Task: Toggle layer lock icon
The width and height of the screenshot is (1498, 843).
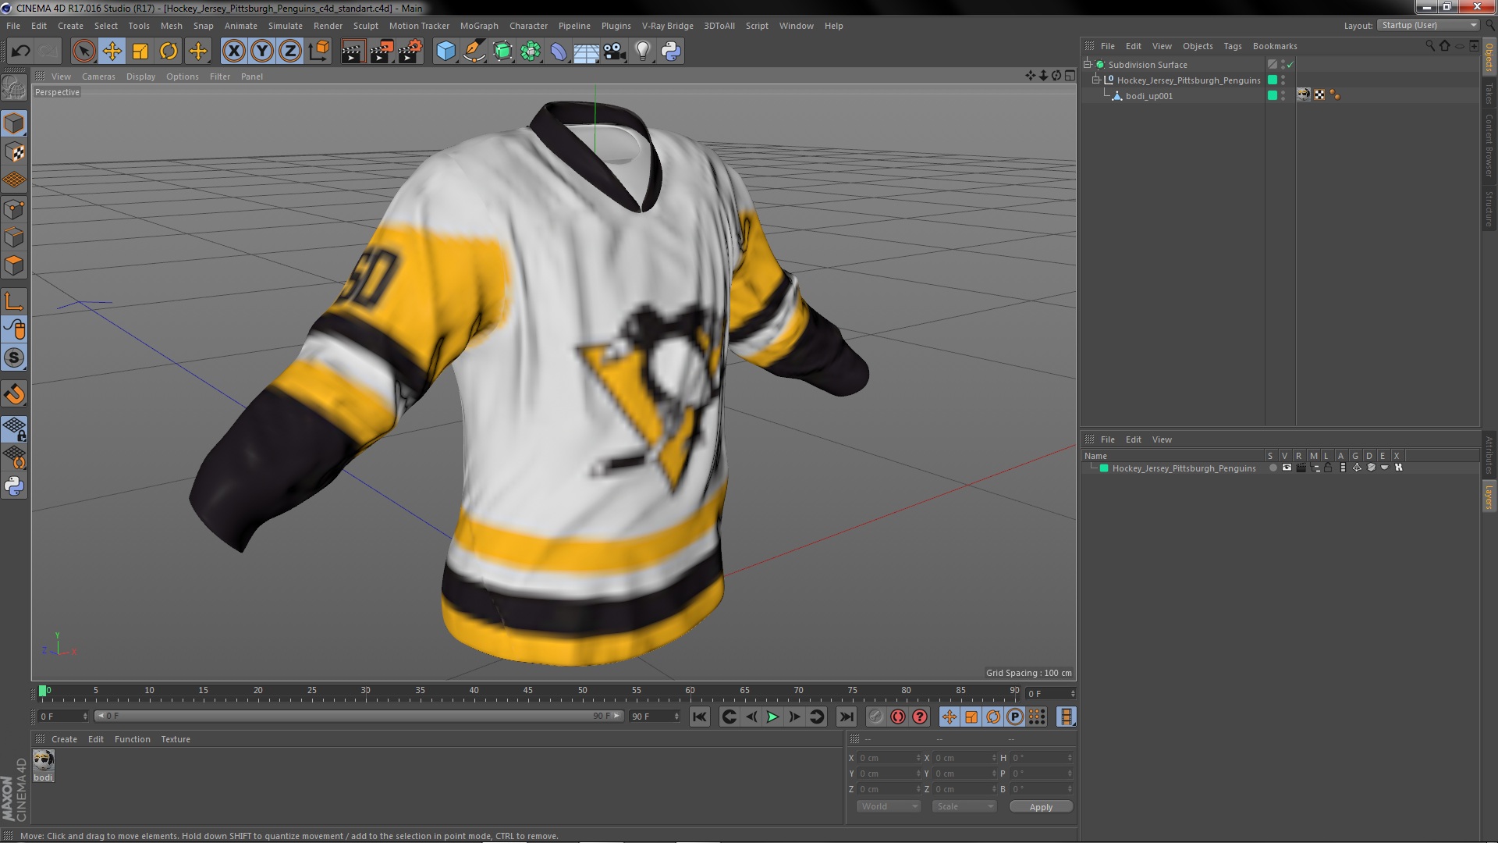Action: (x=1328, y=468)
